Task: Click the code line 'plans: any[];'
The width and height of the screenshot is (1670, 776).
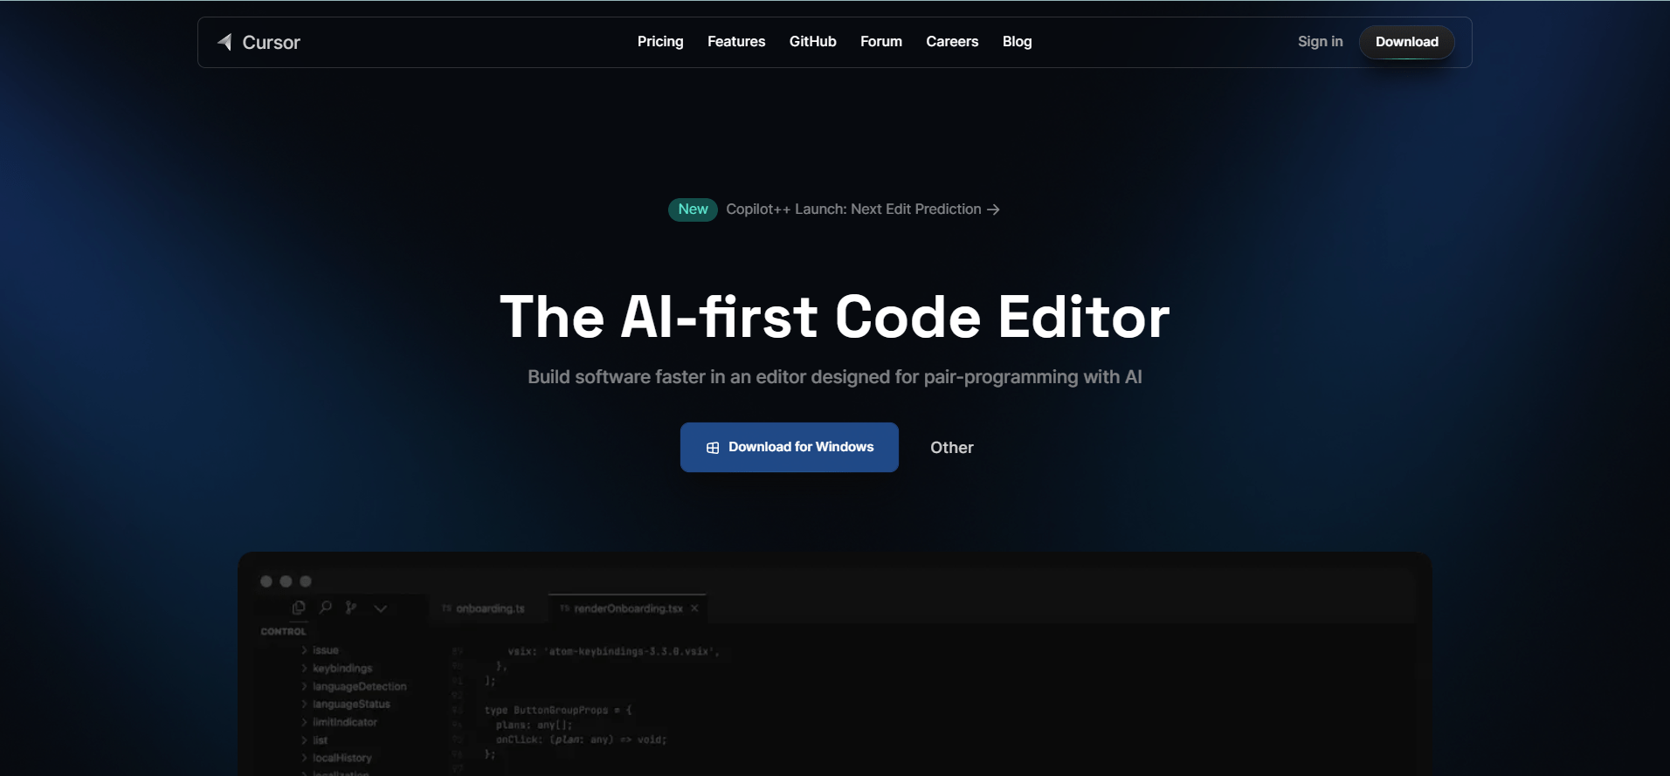Action: click(x=534, y=725)
